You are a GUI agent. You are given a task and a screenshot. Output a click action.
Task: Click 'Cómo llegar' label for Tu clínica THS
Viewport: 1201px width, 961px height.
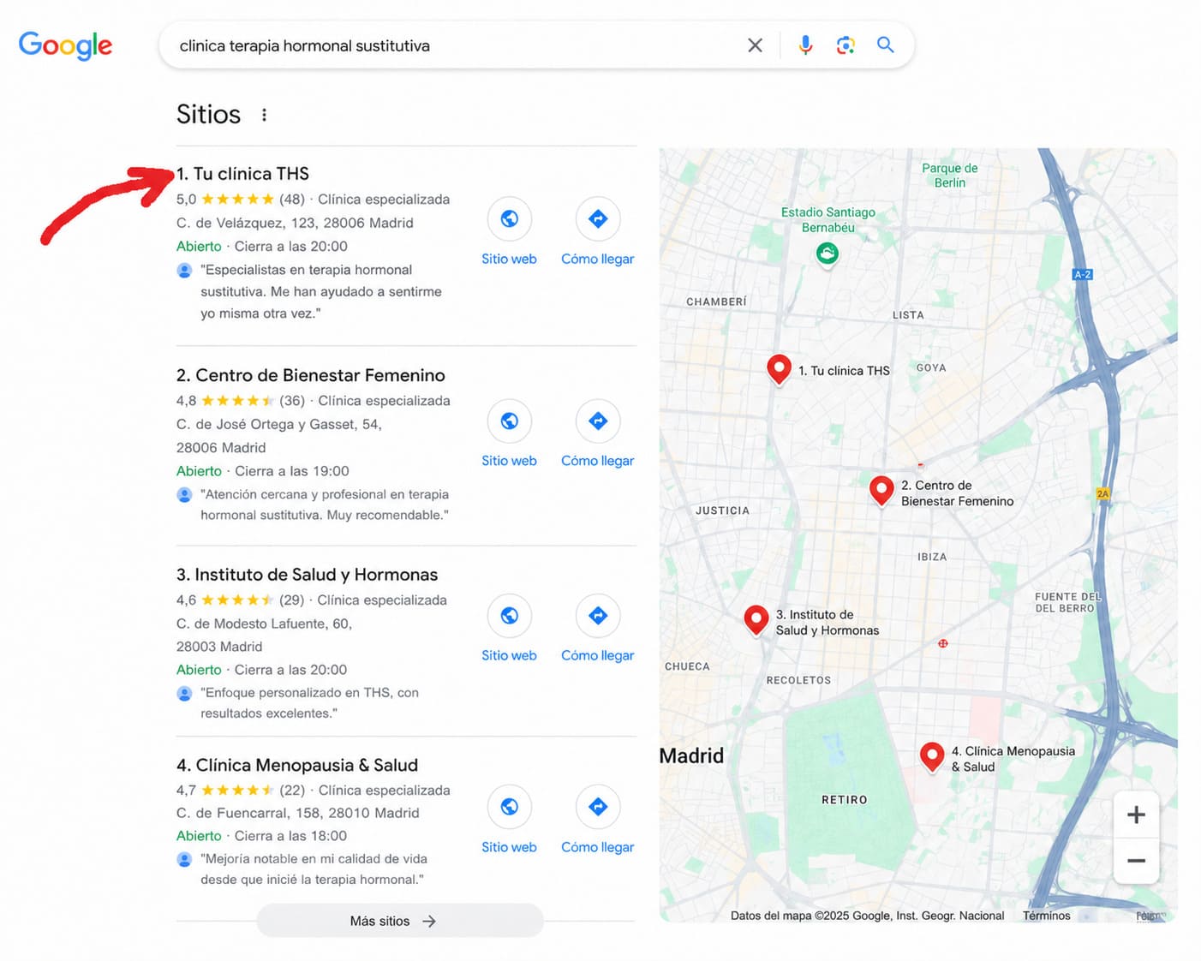(598, 259)
